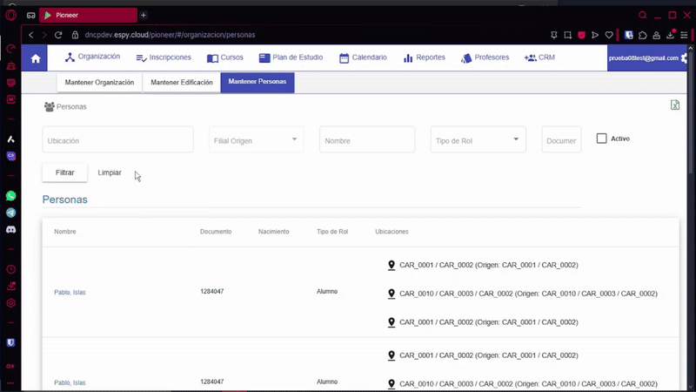
Task: Reload the page with refresh icon
Action: pyautogui.click(x=58, y=35)
